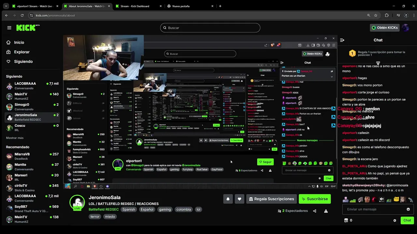Screen dimensions: 417x234
Task: Open the Kick logo home link
Action: coord(28,28)
